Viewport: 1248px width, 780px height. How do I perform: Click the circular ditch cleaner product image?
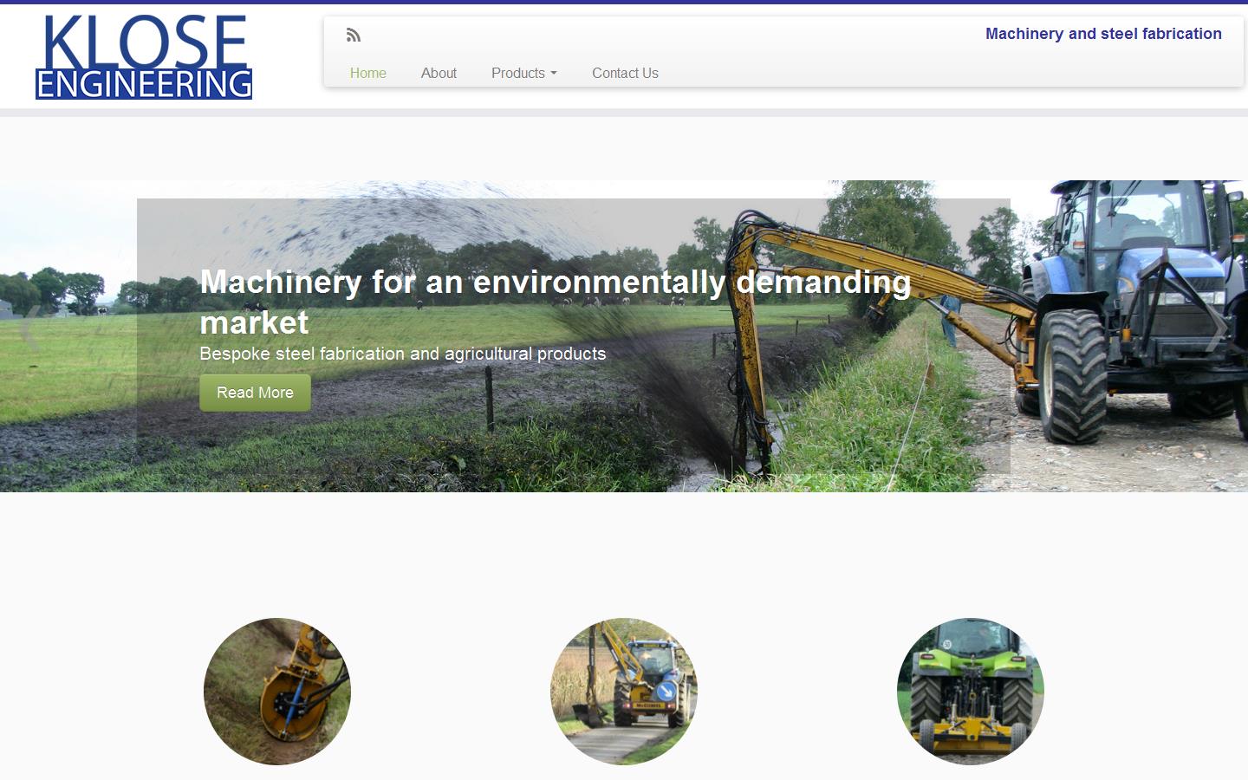pyautogui.click(x=276, y=692)
